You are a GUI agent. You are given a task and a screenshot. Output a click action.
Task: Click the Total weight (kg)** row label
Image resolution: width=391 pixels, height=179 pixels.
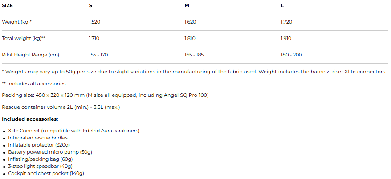click(x=24, y=38)
